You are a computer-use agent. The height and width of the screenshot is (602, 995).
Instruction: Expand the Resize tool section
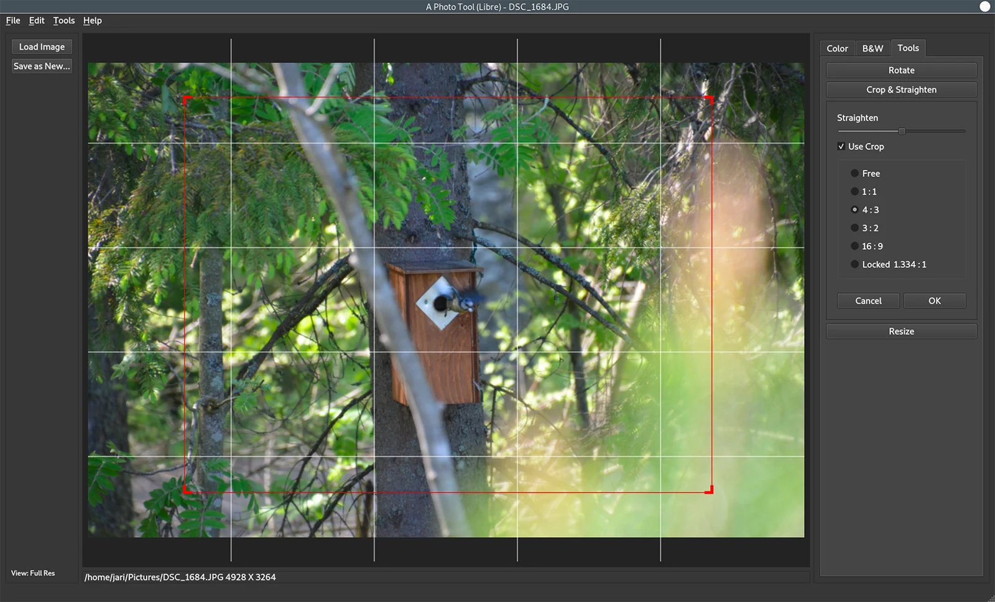[901, 331]
